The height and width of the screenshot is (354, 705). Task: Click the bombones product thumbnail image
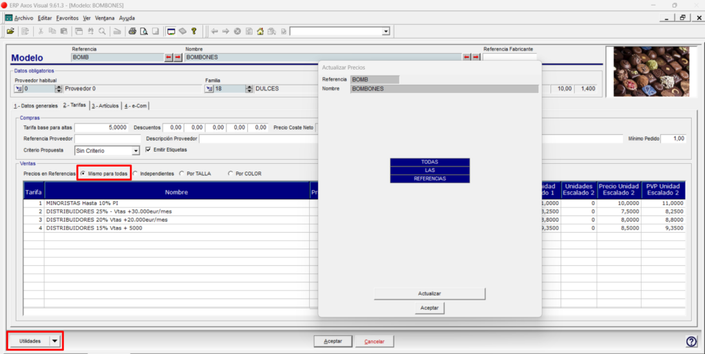tap(651, 72)
